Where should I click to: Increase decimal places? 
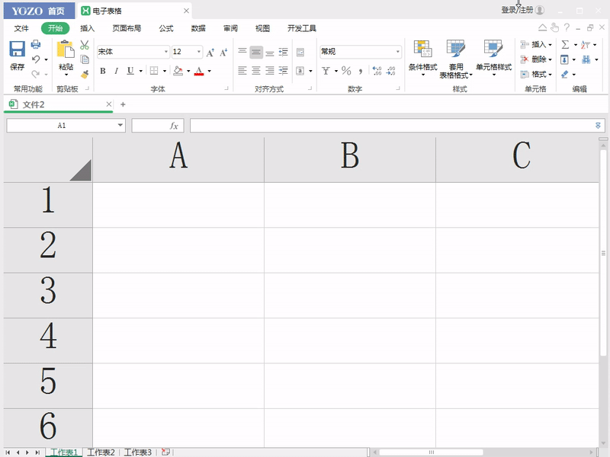[x=377, y=71]
